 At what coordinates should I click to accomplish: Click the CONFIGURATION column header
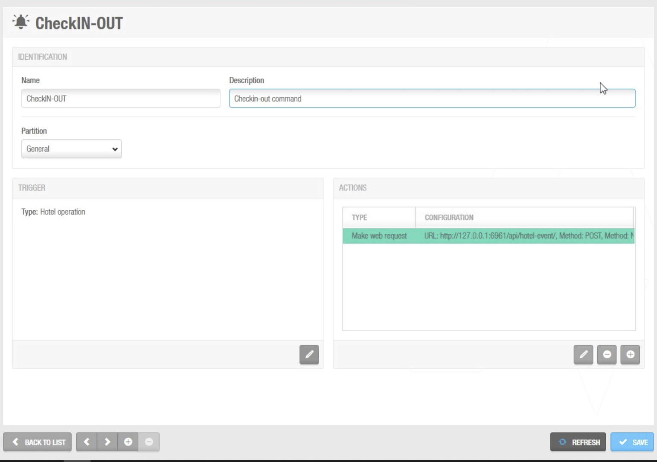(449, 218)
